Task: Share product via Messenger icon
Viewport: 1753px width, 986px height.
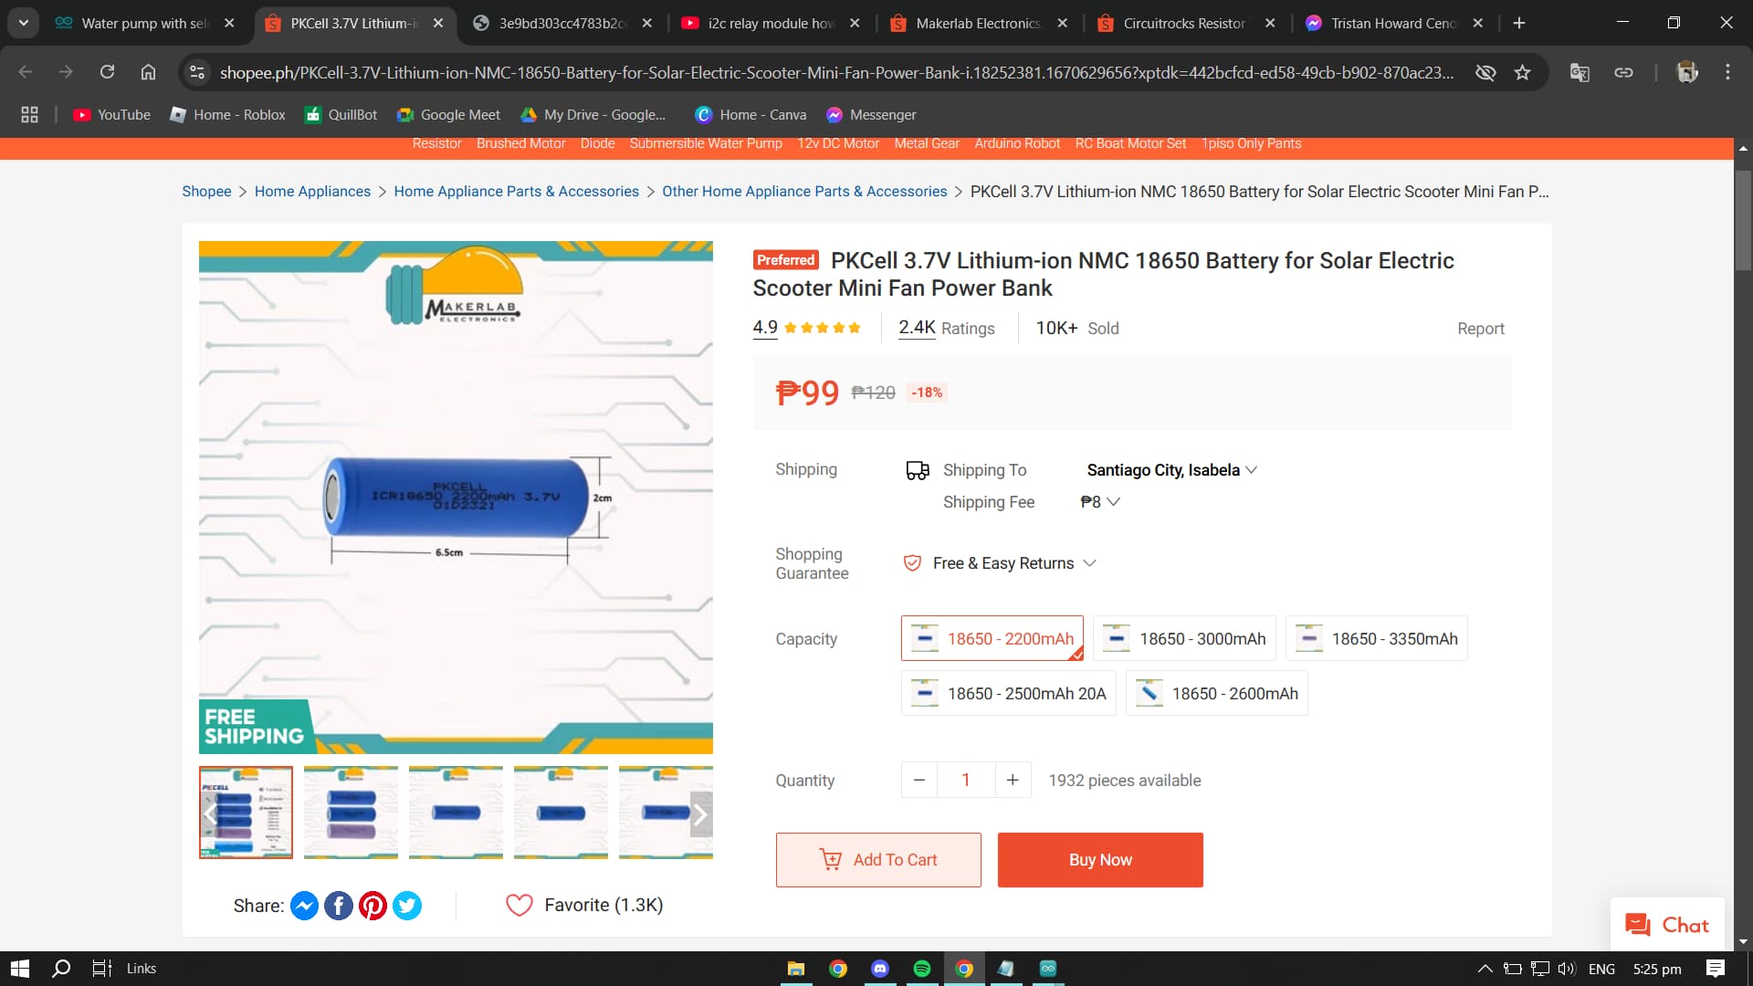Action: coord(304,906)
